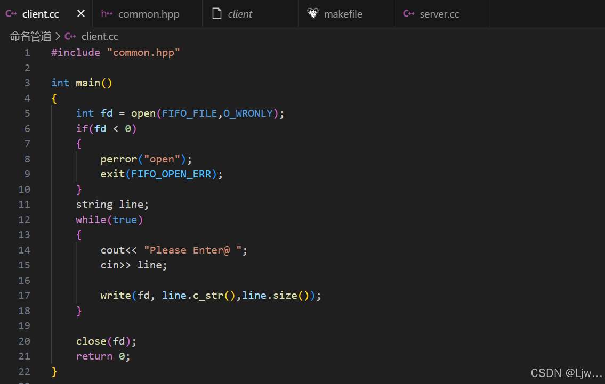Image resolution: width=605 pixels, height=384 pixels.
Task: Click line number 12 in the gutter
Action: point(24,219)
